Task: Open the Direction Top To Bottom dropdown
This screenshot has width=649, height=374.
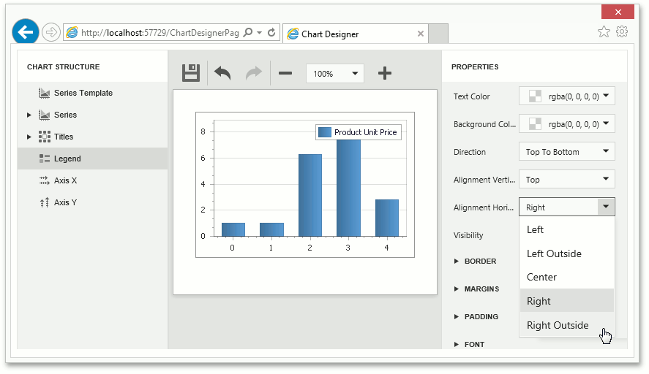Action: pyautogui.click(x=566, y=152)
